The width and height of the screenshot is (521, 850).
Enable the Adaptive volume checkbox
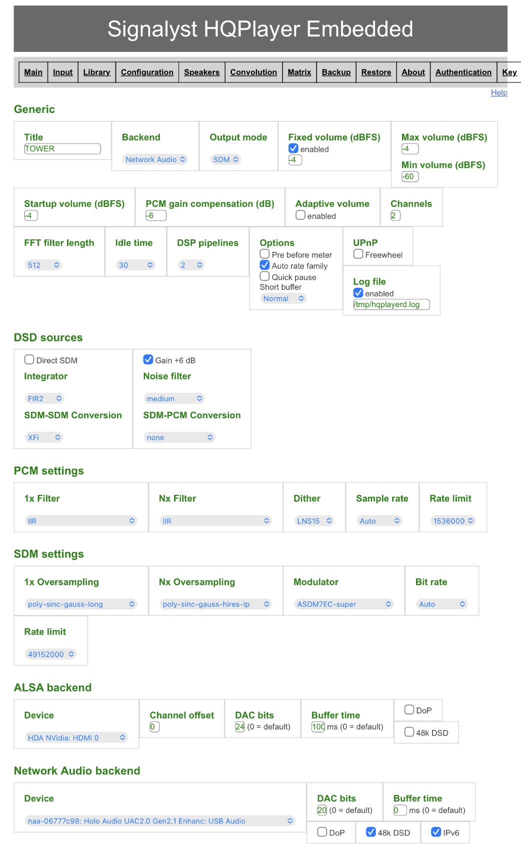pyautogui.click(x=300, y=215)
